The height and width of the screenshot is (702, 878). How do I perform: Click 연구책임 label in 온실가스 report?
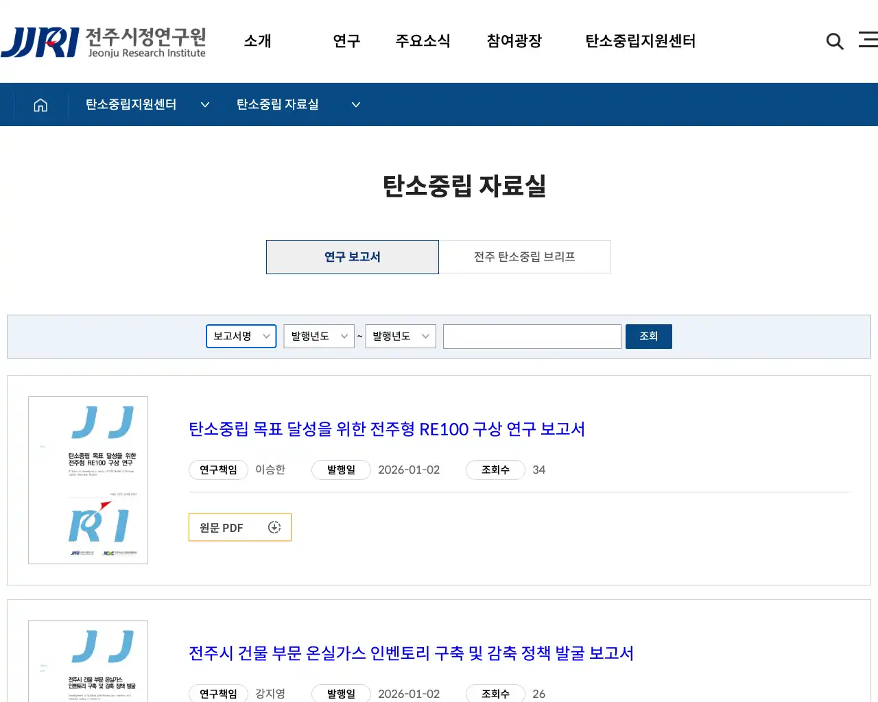pyautogui.click(x=218, y=693)
